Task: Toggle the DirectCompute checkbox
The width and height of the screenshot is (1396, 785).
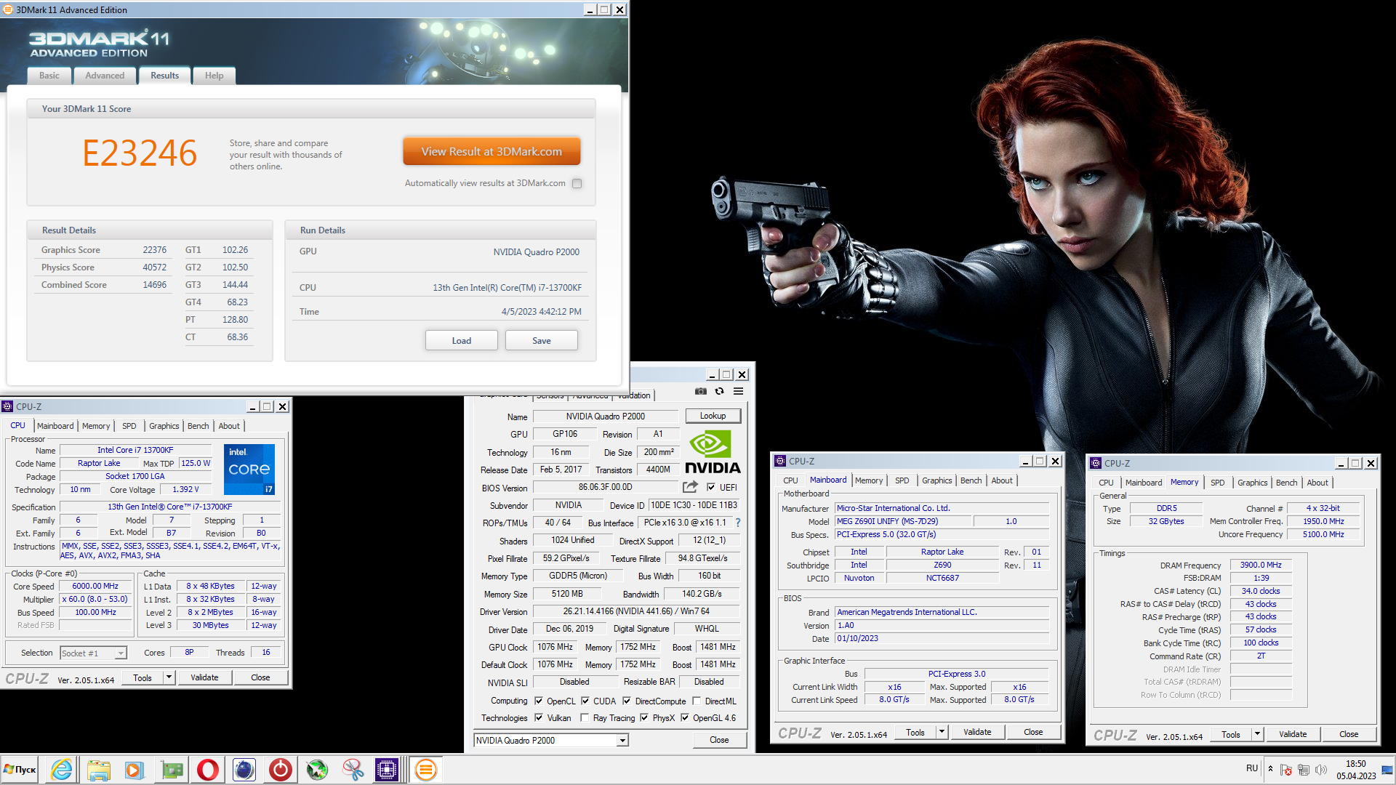Action: click(627, 701)
